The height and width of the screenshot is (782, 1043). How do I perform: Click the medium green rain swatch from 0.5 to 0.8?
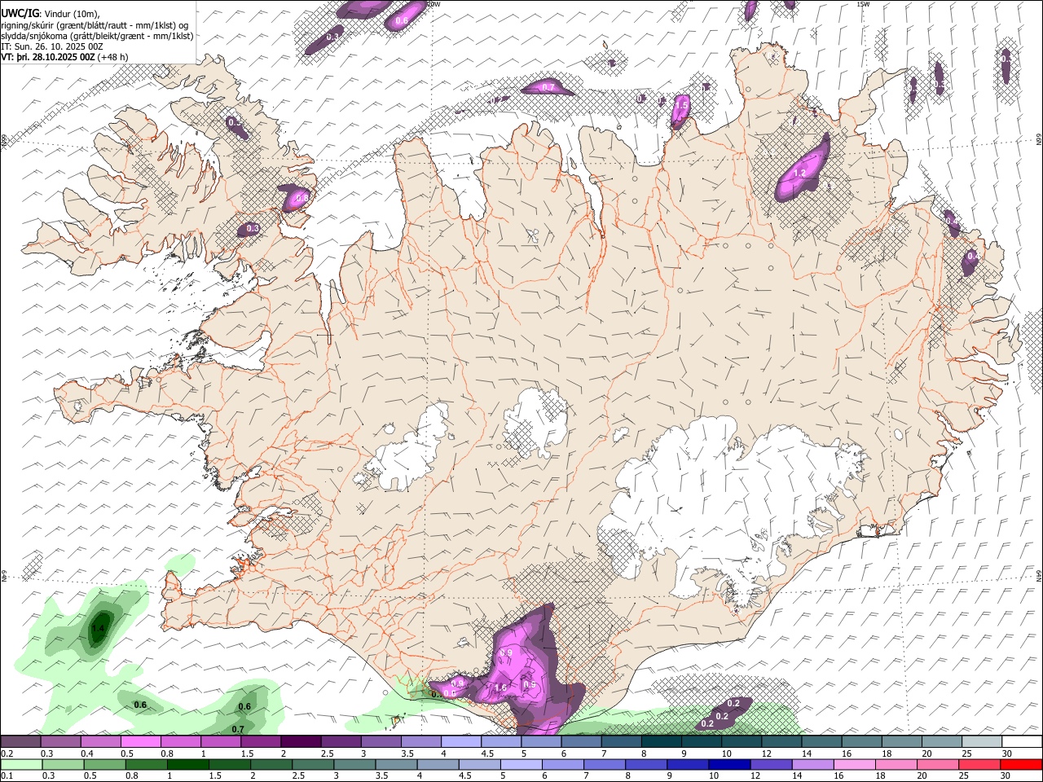point(104,764)
